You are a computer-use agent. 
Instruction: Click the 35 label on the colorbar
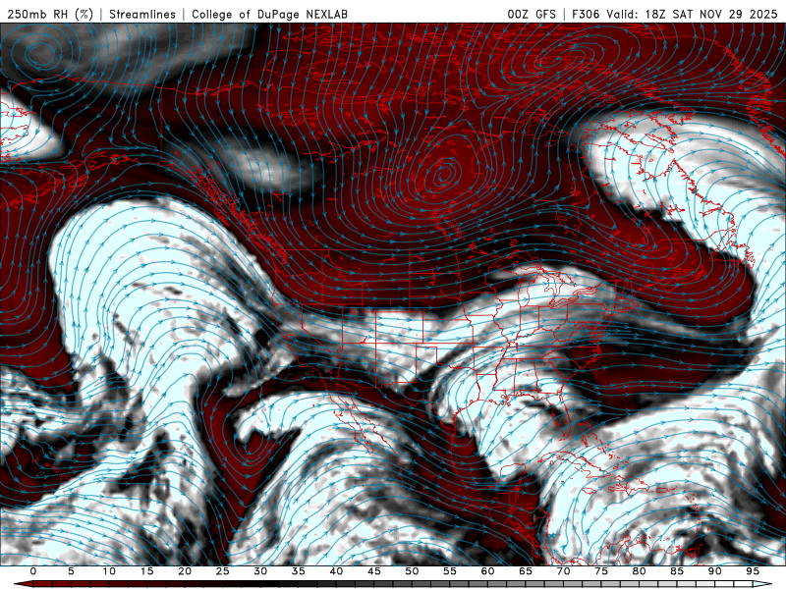[x=299, y=571]
